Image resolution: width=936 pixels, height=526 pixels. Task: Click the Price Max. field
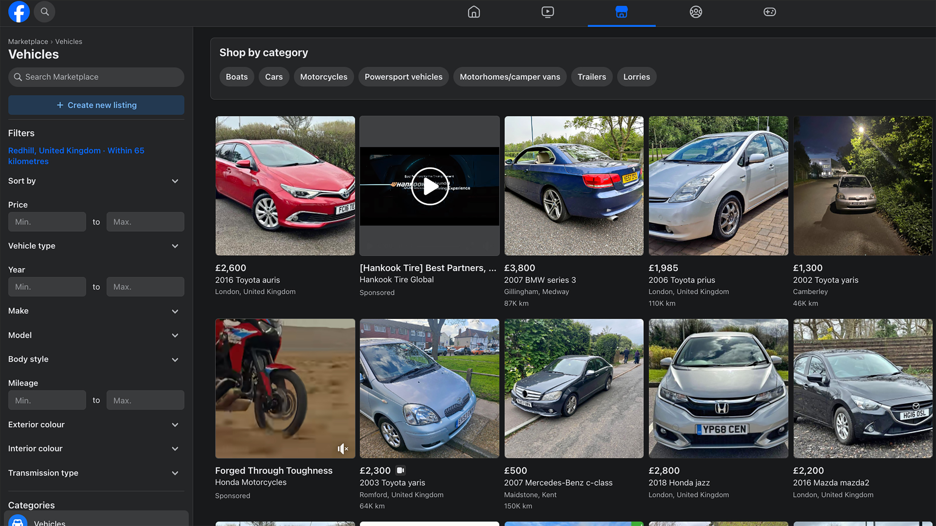[145, 222]
